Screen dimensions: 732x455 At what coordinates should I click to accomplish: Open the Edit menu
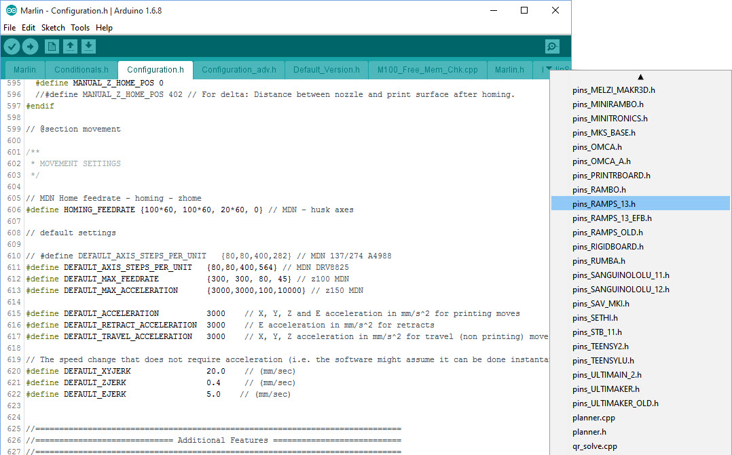(29, 28)
